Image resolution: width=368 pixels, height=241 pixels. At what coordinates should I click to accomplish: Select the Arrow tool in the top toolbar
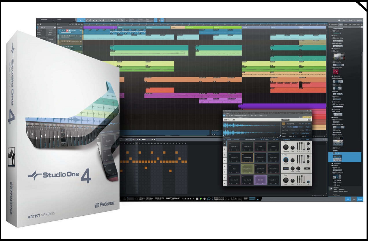[x=81, y=20]
